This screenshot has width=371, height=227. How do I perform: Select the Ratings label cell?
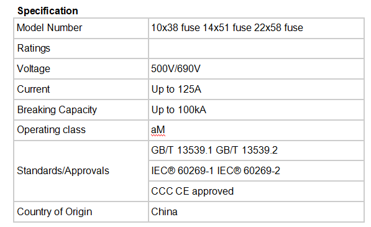[81, 49]
